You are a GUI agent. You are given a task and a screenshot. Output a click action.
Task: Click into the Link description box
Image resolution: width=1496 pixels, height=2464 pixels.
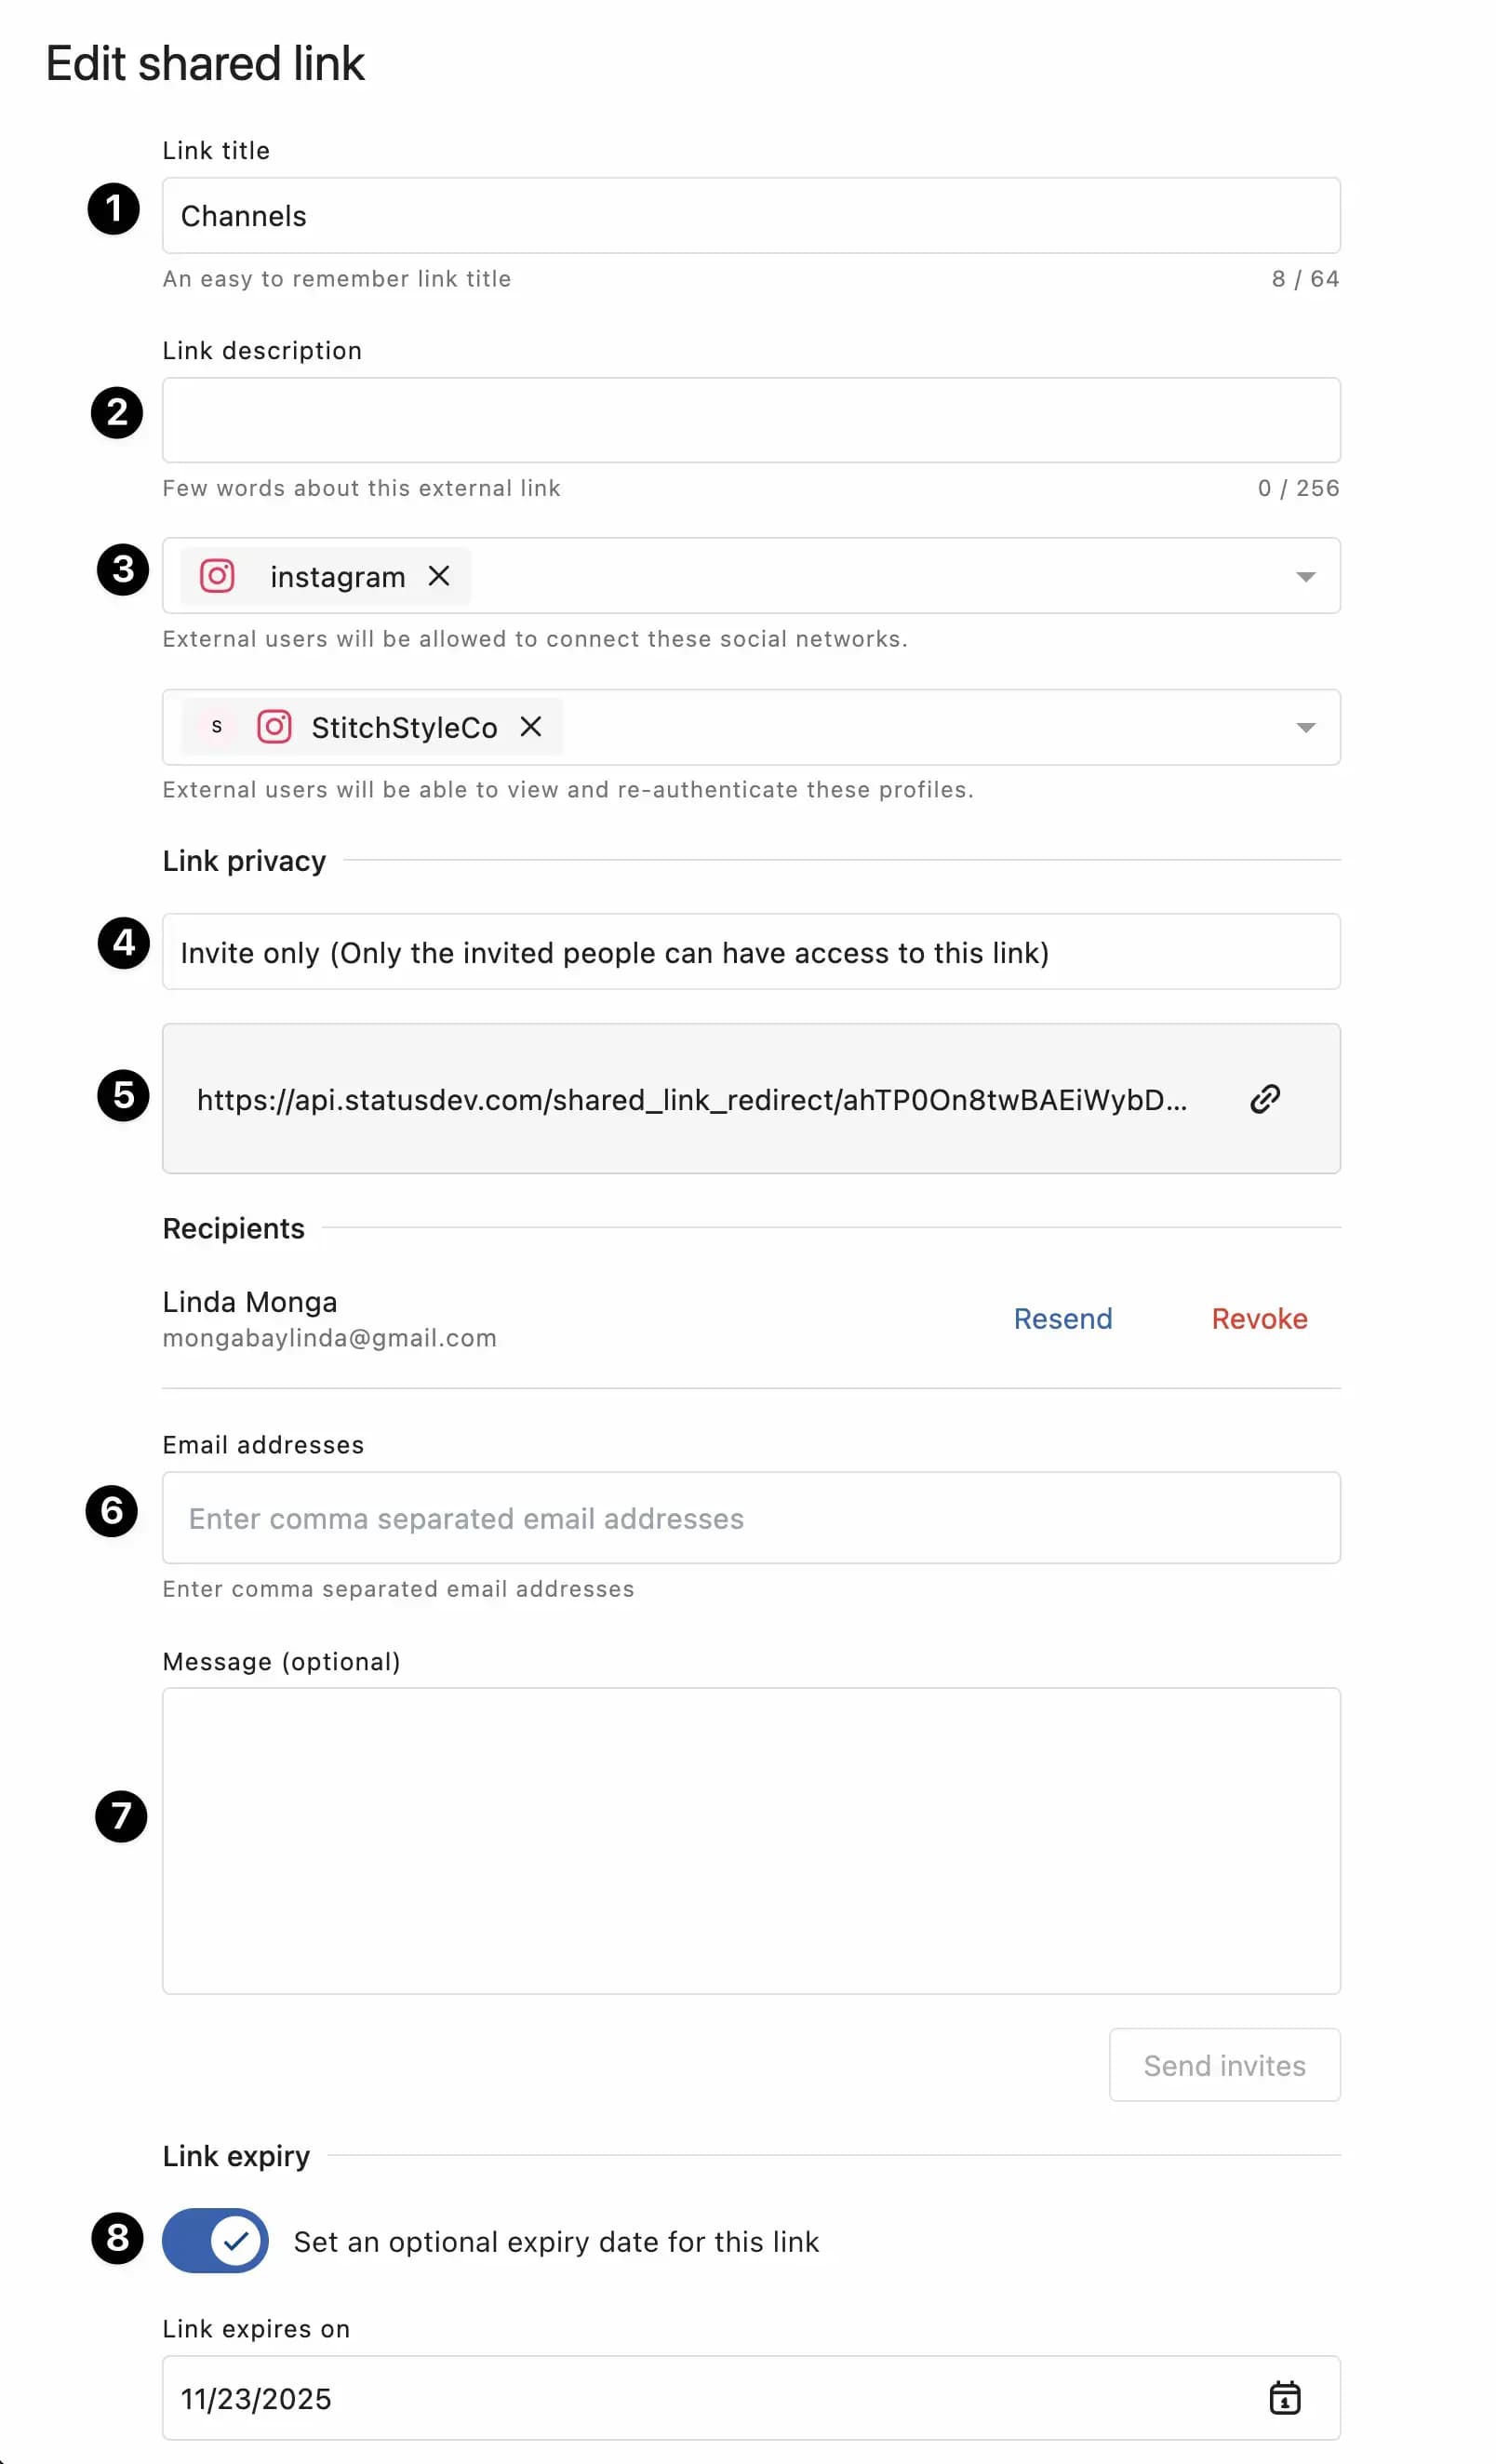[750, 420]
